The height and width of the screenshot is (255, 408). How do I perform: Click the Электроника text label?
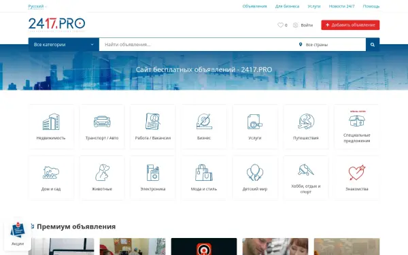coord(153,189)
